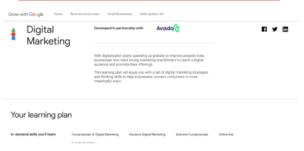Select Business Fundamentals skill
Viewport: 304px width, 151px height.
[192, 134]
